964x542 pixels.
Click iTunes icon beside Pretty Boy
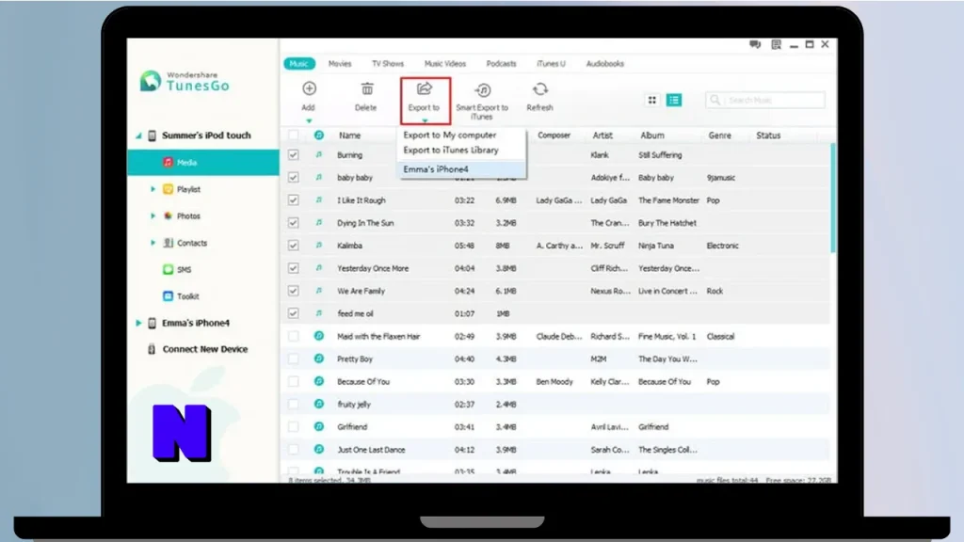(318, 359)
